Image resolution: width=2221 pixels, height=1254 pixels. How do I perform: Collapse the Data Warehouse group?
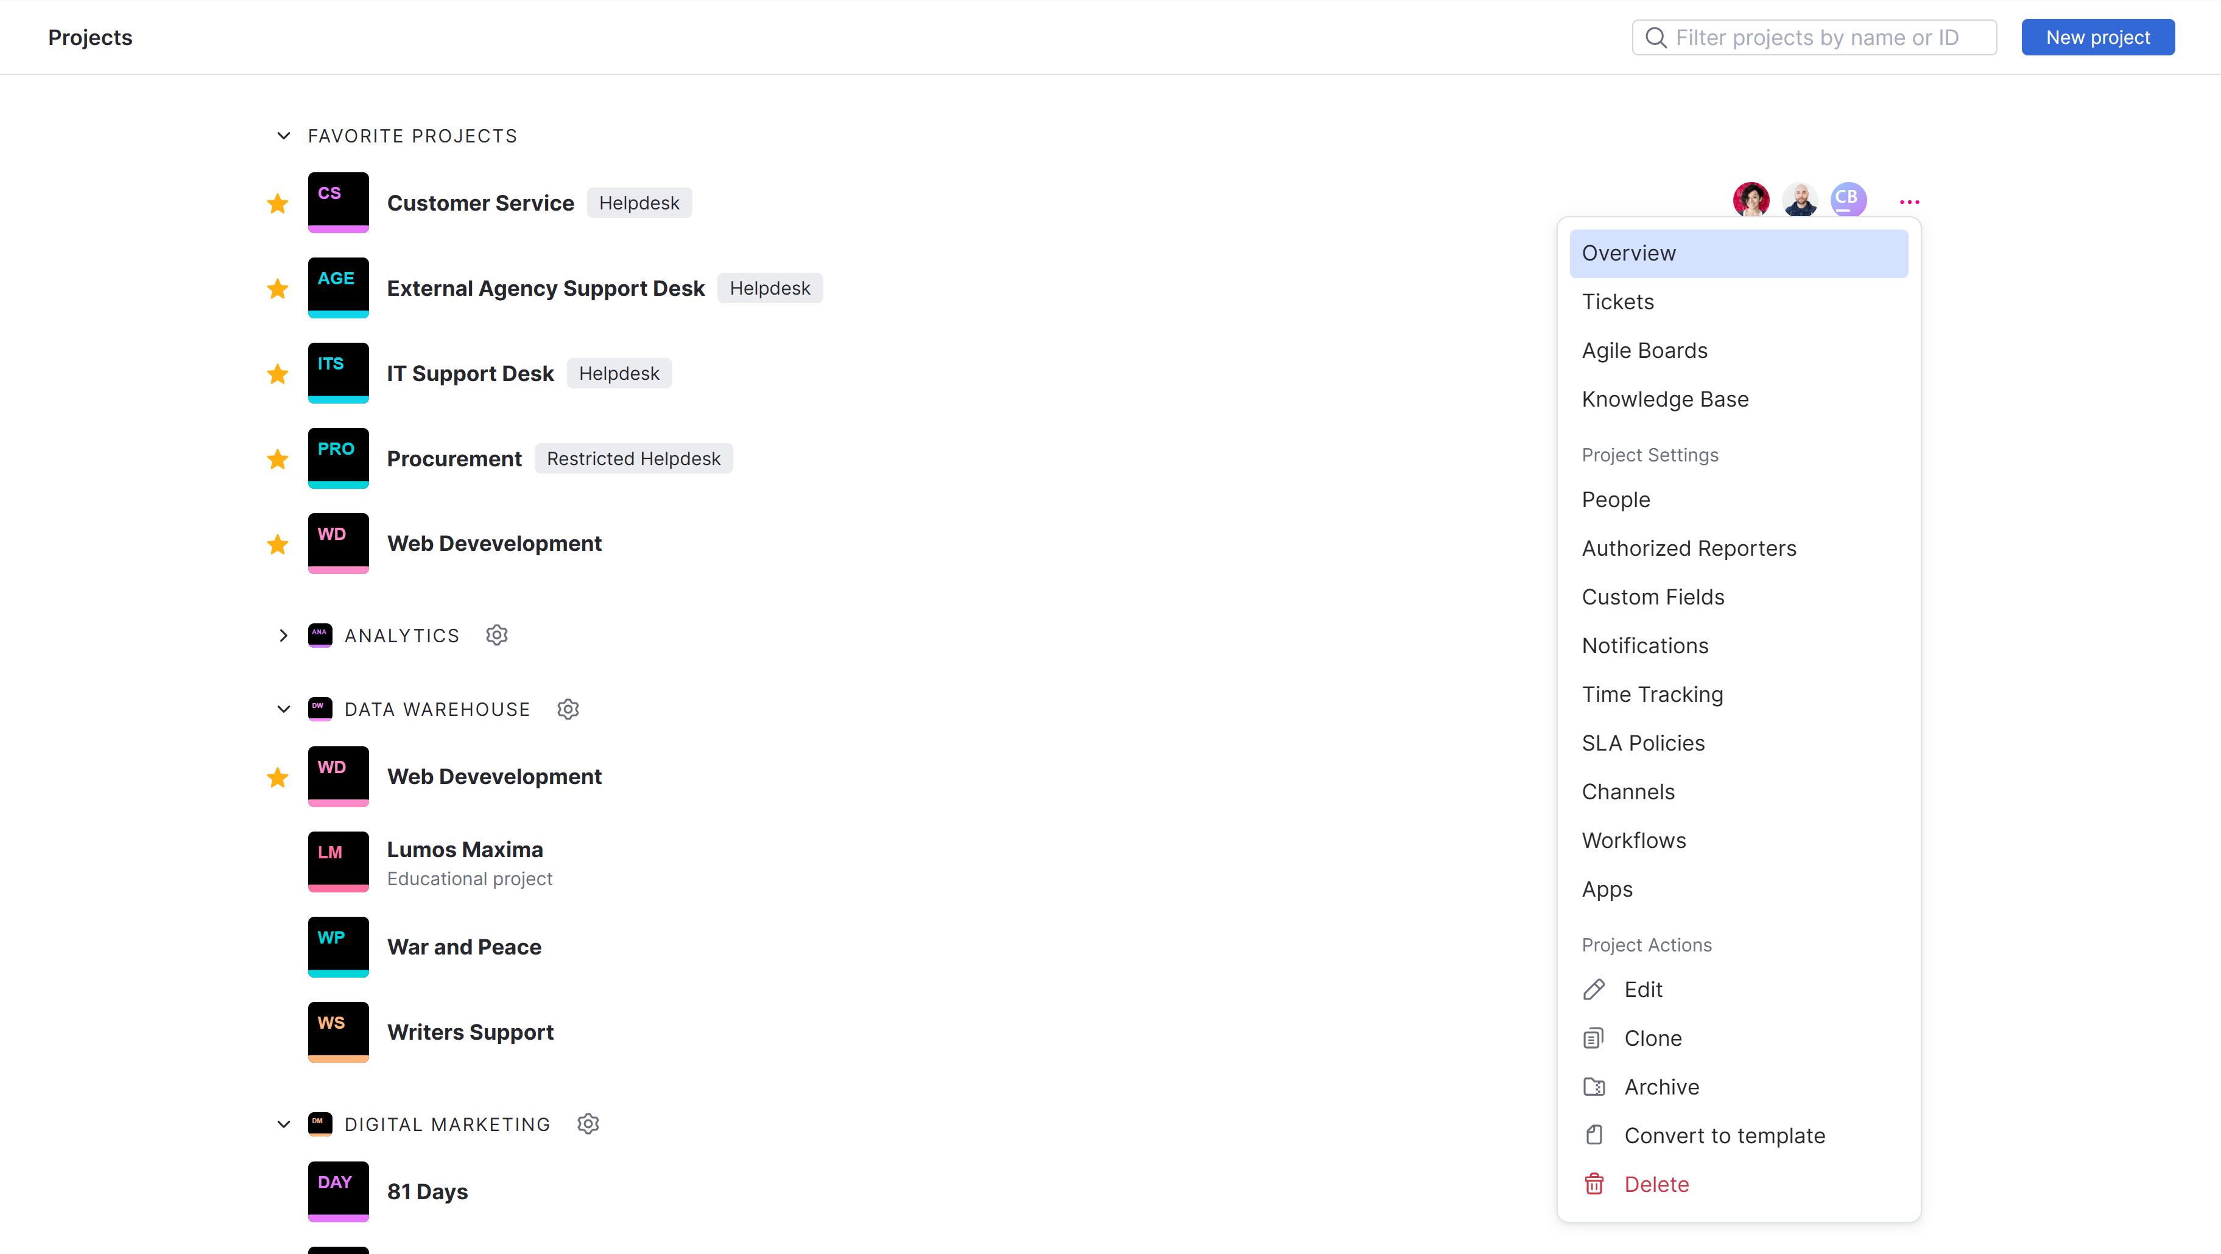(x=283, y=709)
